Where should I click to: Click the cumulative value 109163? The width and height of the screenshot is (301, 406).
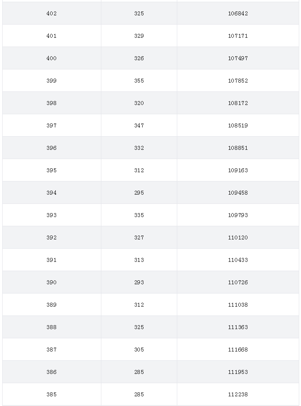pyautogui.click(x=238, y=170)
